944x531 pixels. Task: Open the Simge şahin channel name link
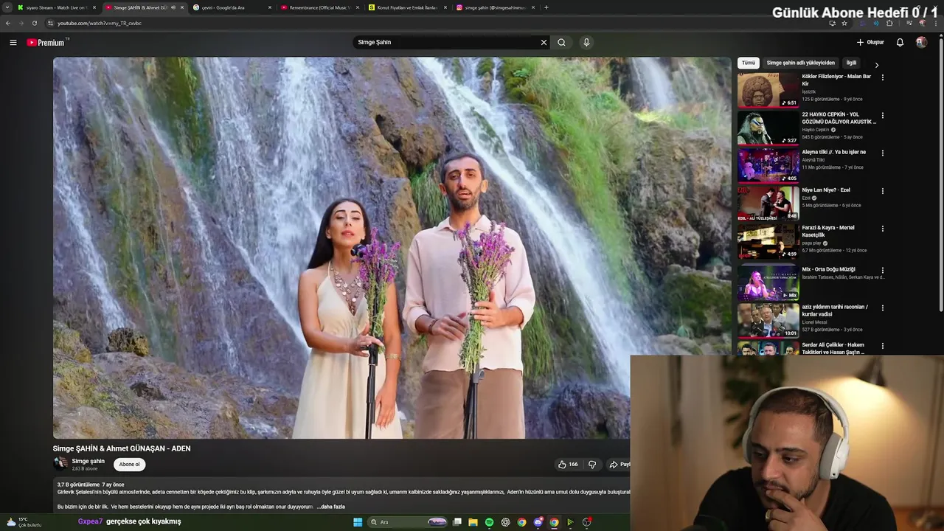tap(88, 461)
